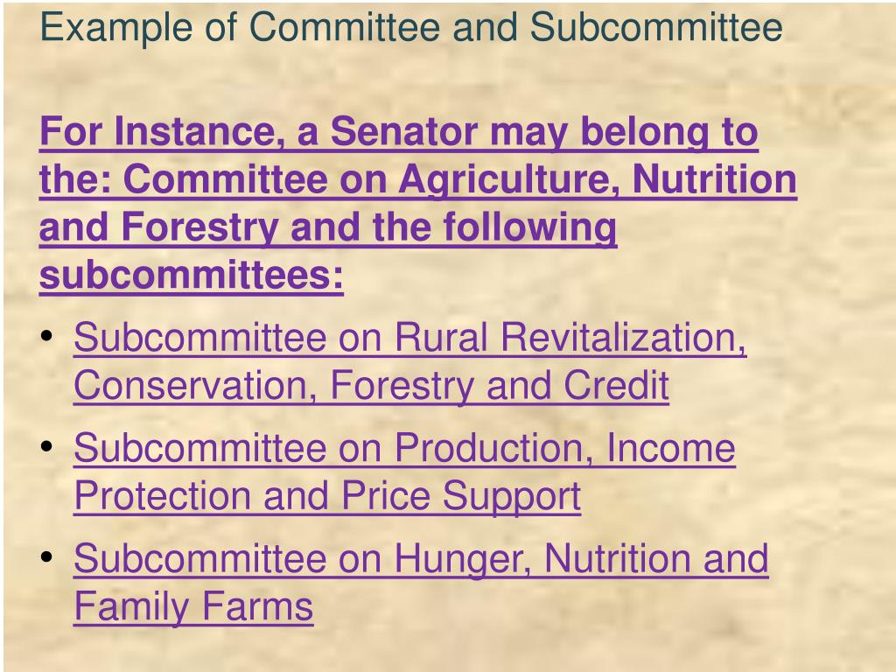Open the 'Subcommittee on Production, Income' link
The image size is (896, 672).
point(404,449)
